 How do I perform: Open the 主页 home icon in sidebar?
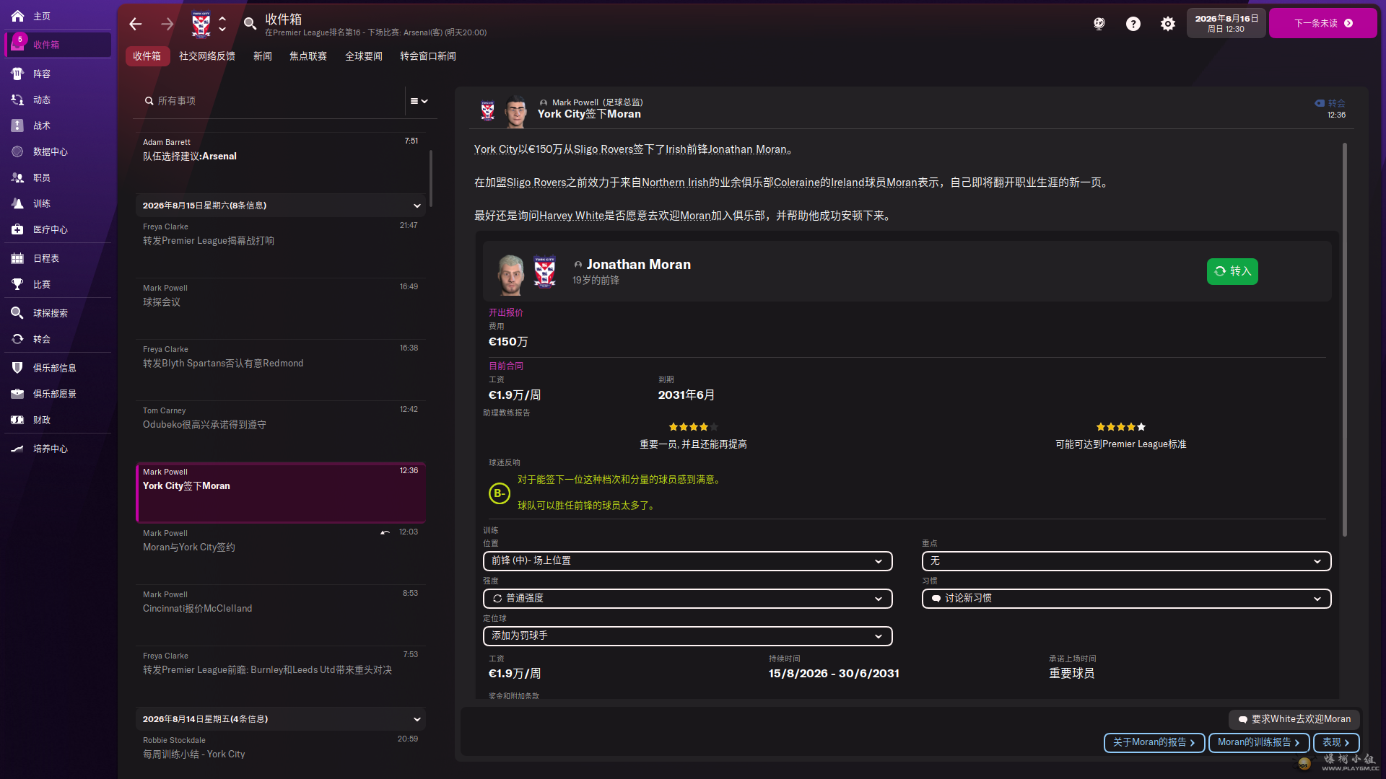pyautogui.click(x=17, y=16)
